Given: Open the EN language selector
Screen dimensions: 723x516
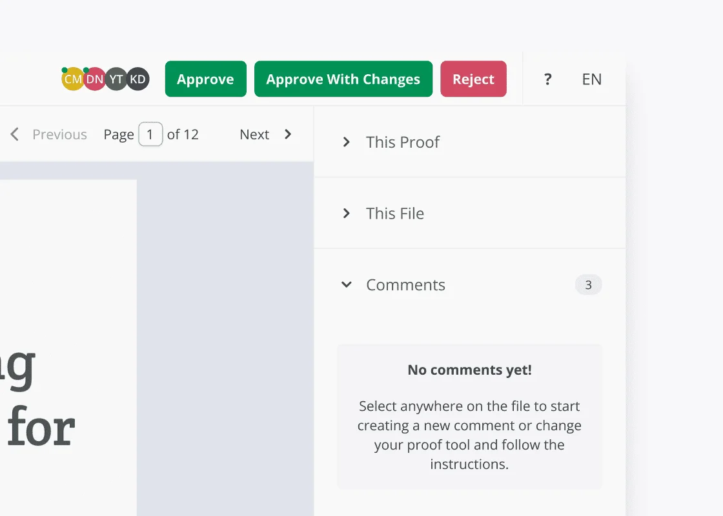Looking at the screenshot, I should click(x=591, y=79).
